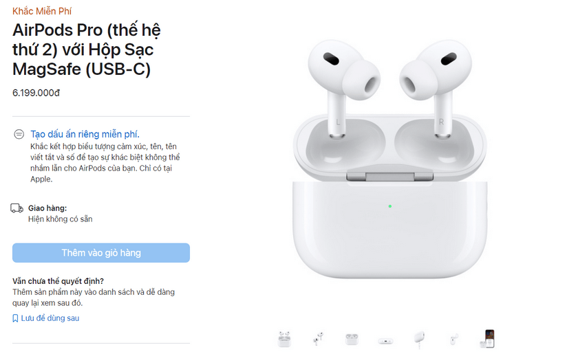The width and height of the screenshot is (578, 354).
Task: Select thumbnail of case with lanyard
Action: (419, 340)
